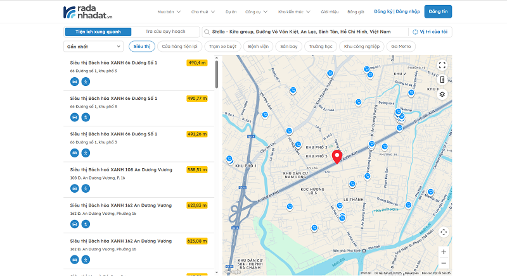
Task: Open the Gần nhất sort dropdown
Action: pos(93,46)
